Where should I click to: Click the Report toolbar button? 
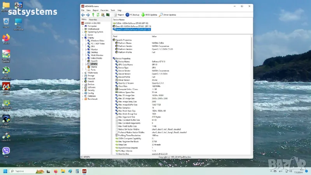(x=119, y=15)
